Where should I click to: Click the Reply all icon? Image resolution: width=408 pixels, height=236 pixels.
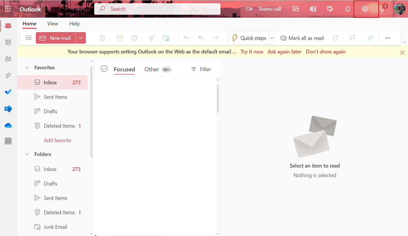[201, 38]
